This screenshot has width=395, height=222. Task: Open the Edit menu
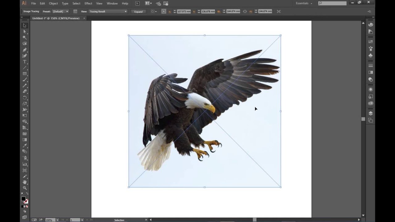pyautogui.click(x=42, y=3)
